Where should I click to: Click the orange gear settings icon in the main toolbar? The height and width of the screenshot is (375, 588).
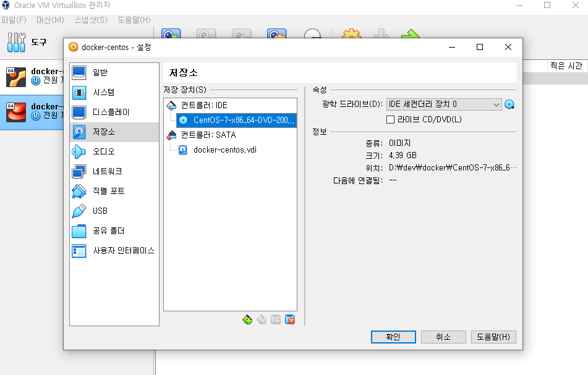click(x=351, y=34)
